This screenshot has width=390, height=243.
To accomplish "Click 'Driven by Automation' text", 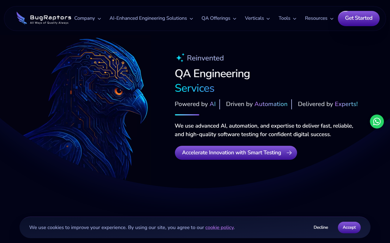I will tap(257, 104).
